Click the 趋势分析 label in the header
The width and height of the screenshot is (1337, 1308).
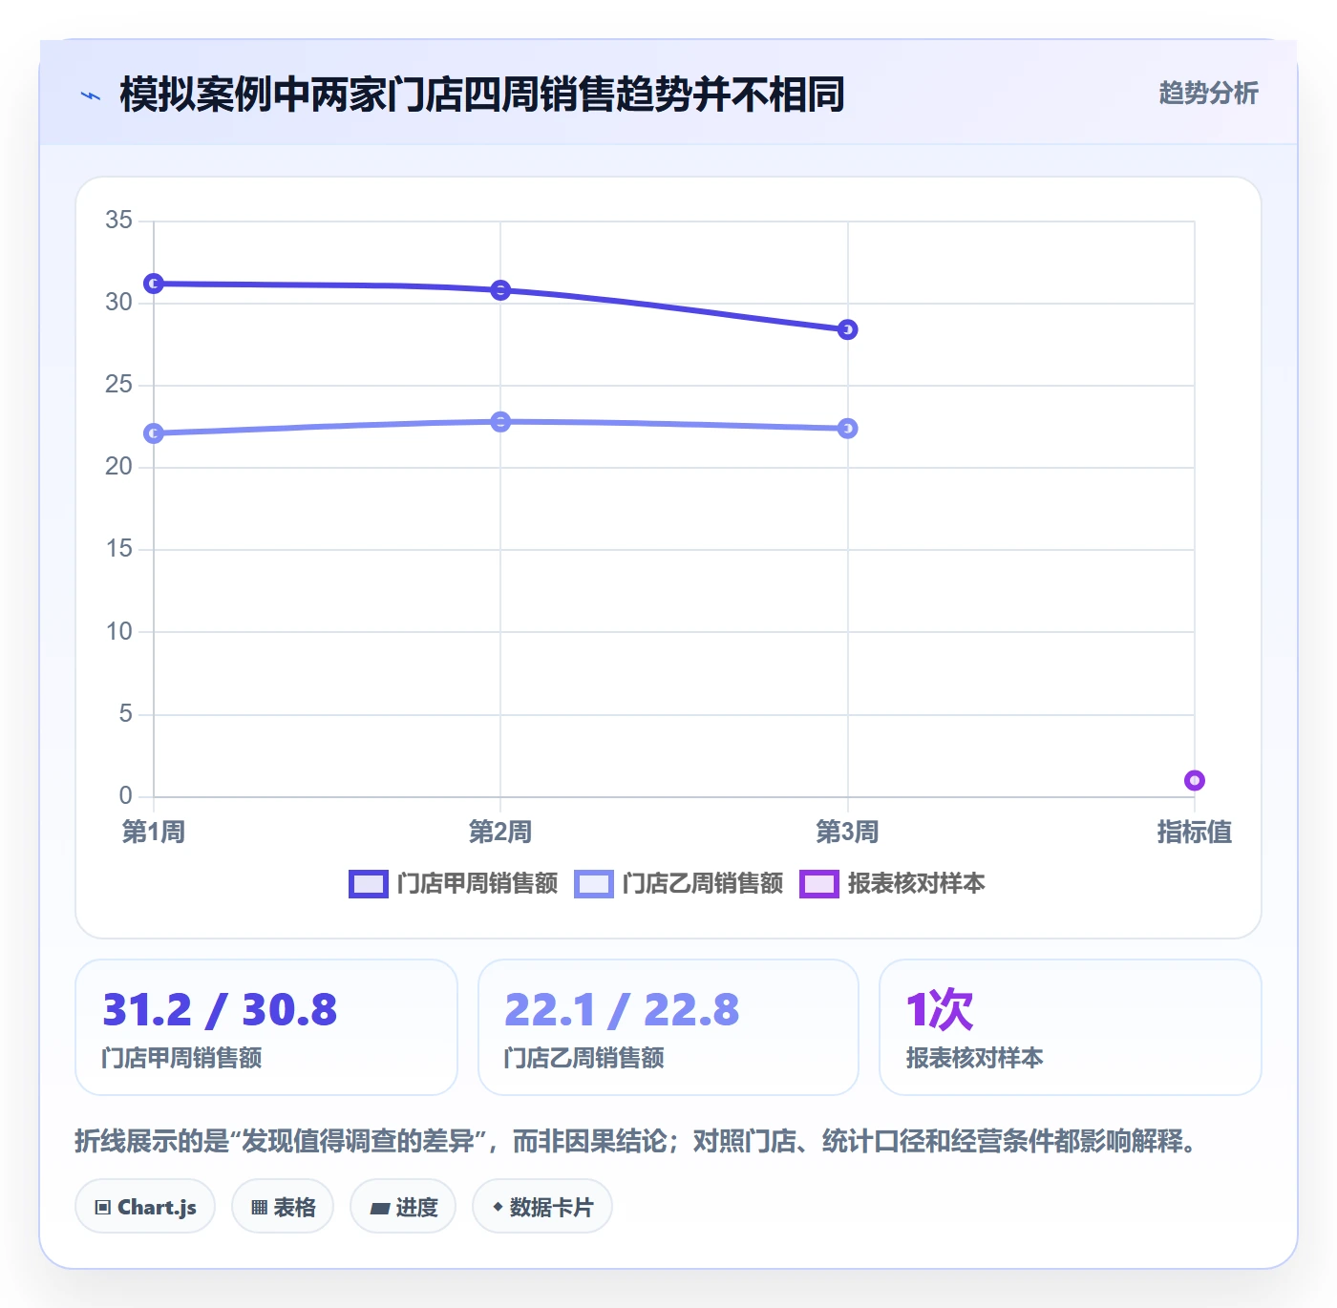click(1208, 93)
